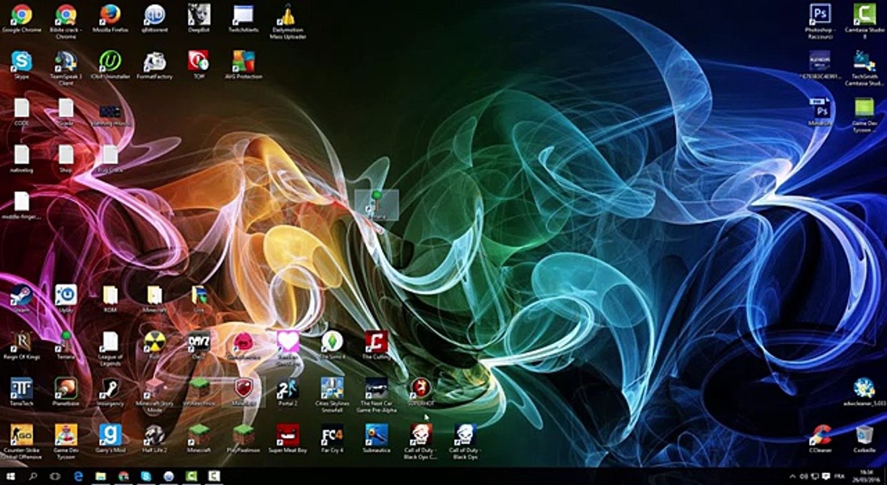The width and height of the screenshot is (887, 485).
Task: Select the Dailymotion Mass Uploader shortcut
Action: (x=288, y=22)
